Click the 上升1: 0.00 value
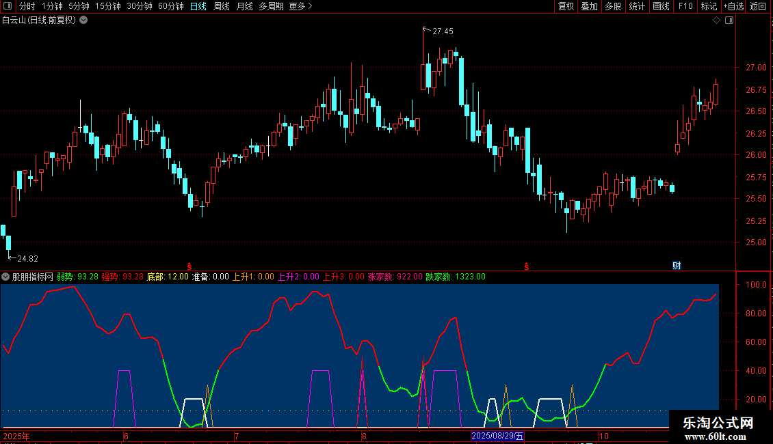Screen dimensions: 773x444 click(x=253, y=277)
